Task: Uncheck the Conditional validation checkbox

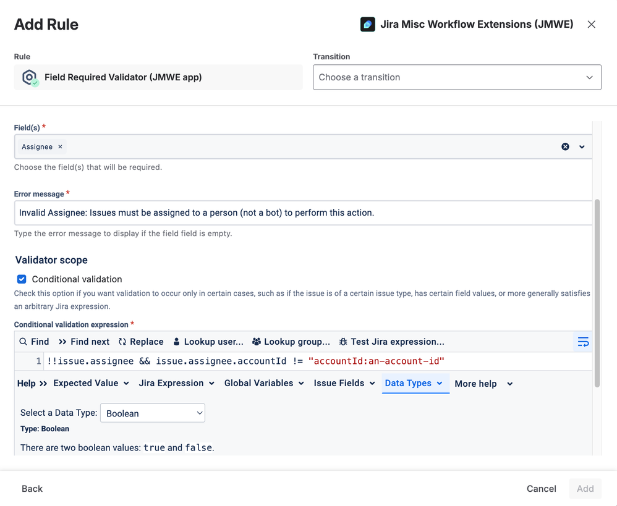Action: click(22, 279)
